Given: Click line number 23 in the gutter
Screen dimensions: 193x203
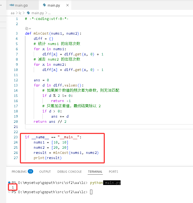Looking at the screenshot, I should coord(16,137).
